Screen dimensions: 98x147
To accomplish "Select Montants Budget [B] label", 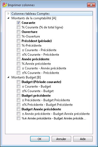I will pyautogui.click(x=26, y=77).
